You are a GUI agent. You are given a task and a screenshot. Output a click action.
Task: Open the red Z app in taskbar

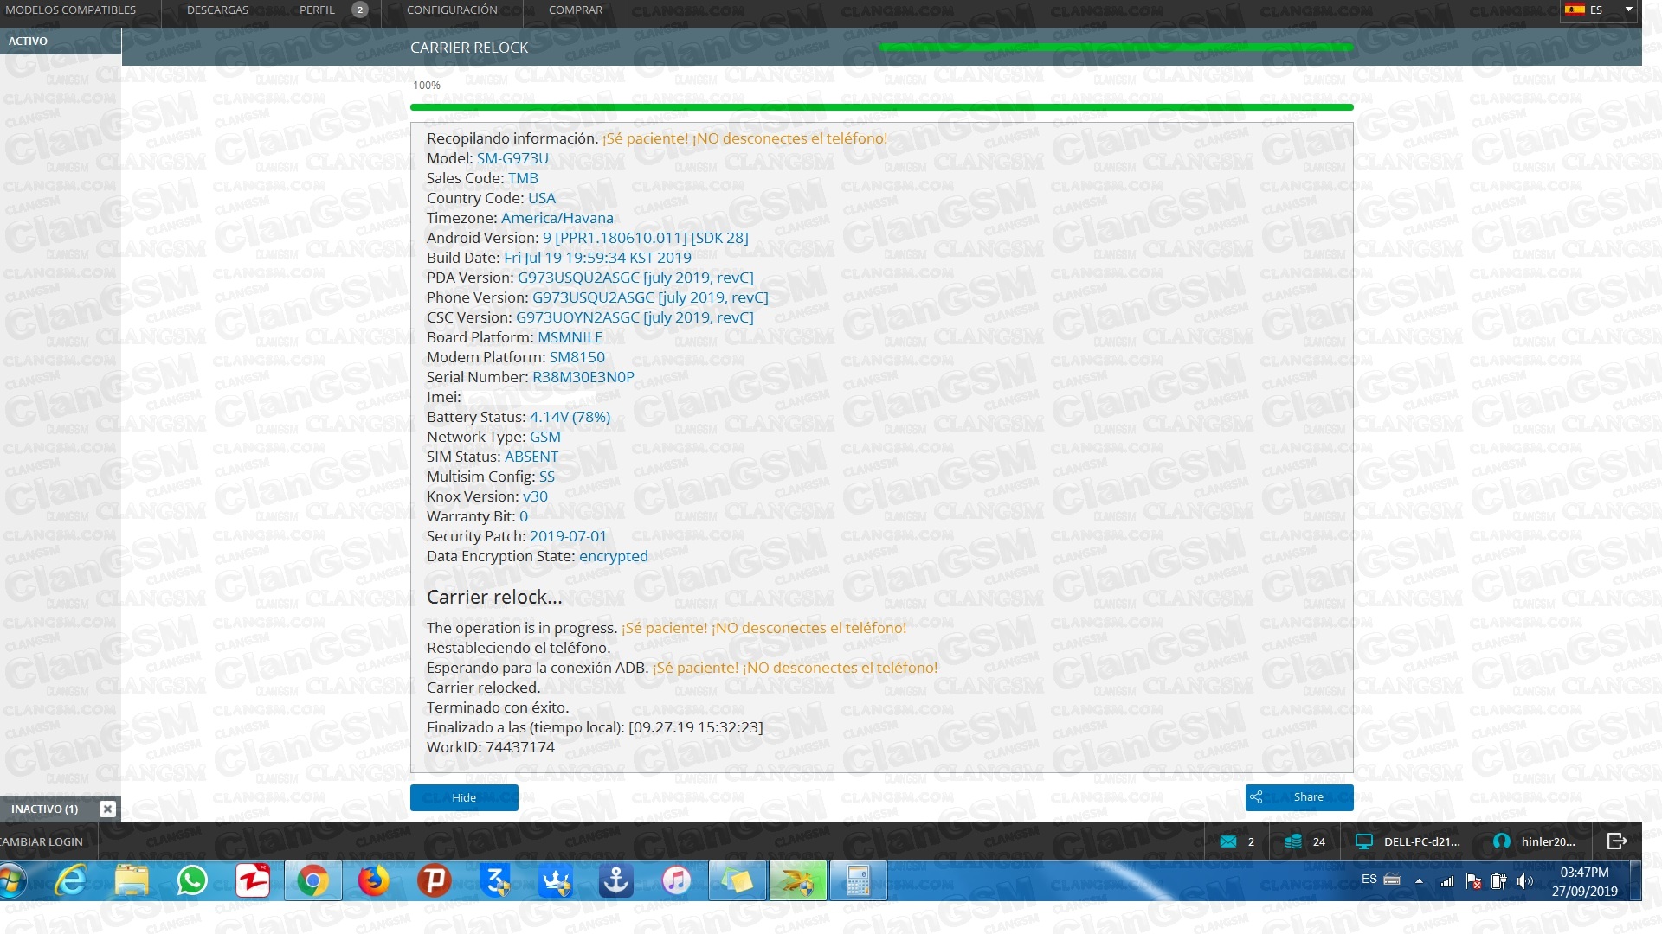(253, 881)
